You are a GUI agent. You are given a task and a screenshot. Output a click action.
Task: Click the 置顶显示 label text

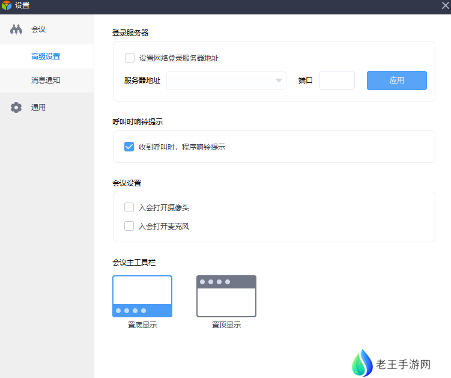[226, 325]
